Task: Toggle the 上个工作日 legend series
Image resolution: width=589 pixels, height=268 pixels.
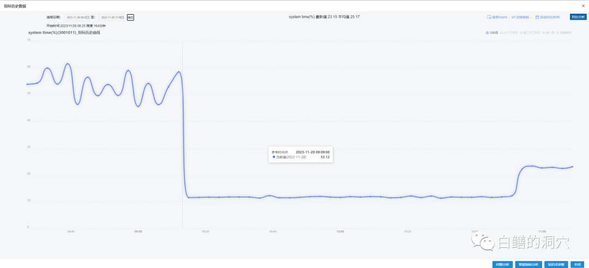Action: point(510,33)
